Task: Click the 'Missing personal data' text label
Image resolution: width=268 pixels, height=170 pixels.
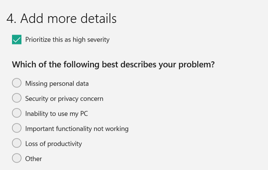Action: (x=57, y=83)
